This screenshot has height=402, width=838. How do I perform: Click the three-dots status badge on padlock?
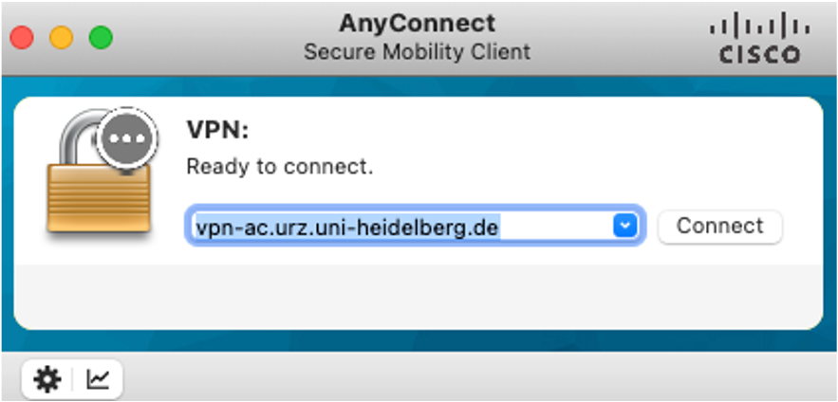127,138
